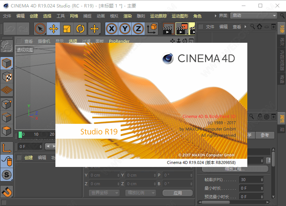
Task: Open the 界面 layout dropdown
Action: [254, 16]
